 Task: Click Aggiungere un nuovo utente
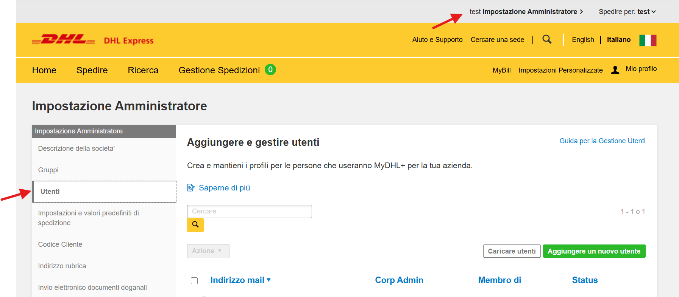tap(594, 251)
